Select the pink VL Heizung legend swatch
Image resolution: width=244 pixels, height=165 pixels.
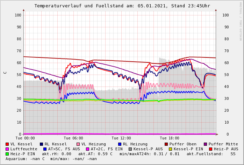coord(78,144)
